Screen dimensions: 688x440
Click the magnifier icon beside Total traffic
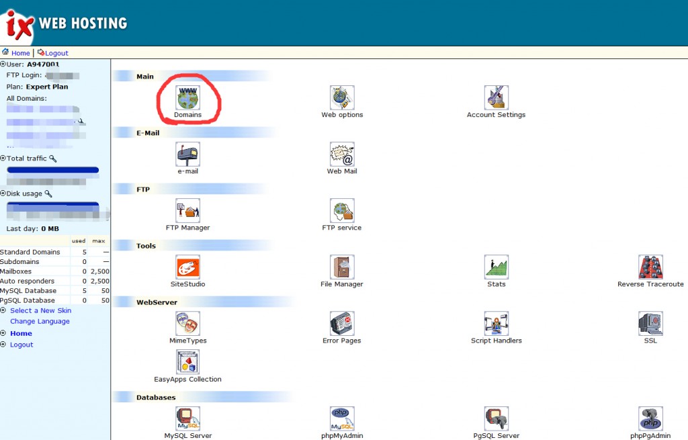pos(52,159)
